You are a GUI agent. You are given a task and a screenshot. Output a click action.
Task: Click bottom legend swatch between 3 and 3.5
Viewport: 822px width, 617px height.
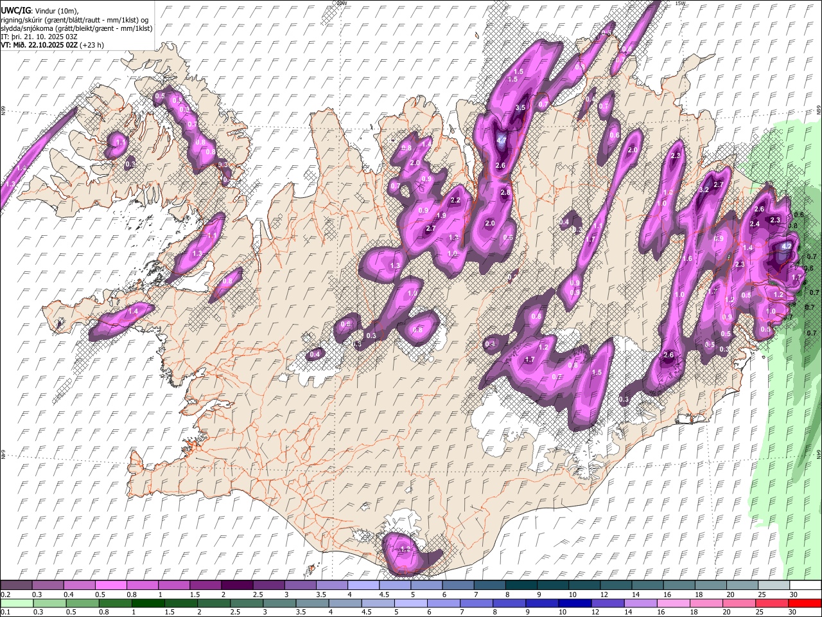pos(279,603)
